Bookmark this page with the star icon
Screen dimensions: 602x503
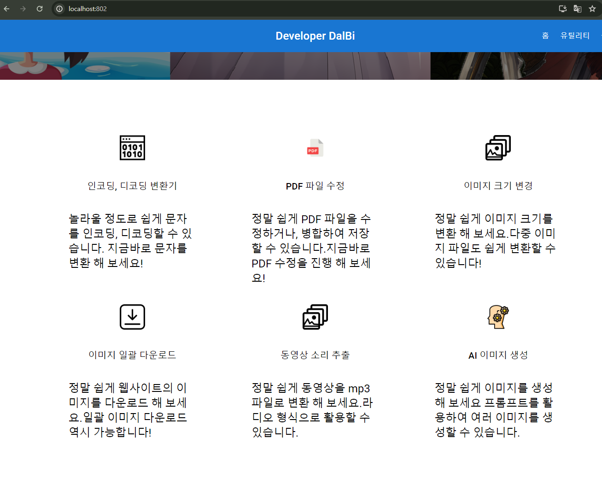(x=593, y=9)
